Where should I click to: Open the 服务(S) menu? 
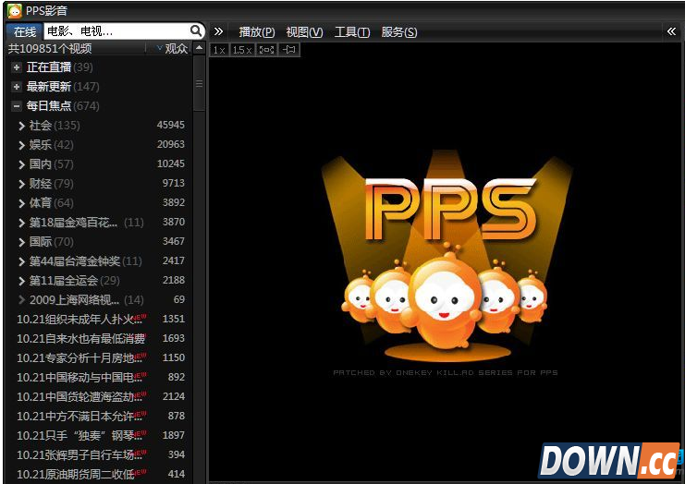click(x=398, y=31)
